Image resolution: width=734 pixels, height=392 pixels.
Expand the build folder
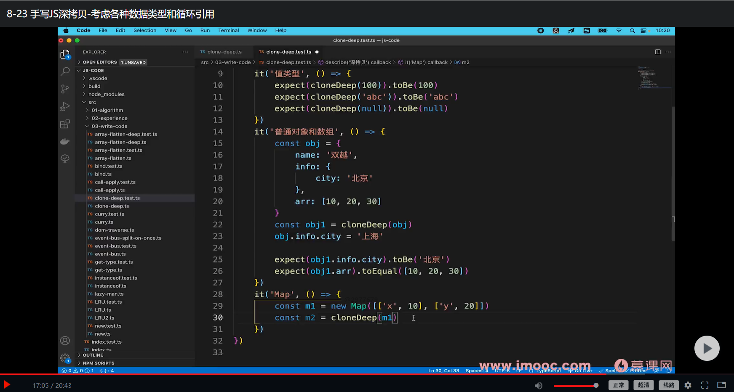[94, 86]
